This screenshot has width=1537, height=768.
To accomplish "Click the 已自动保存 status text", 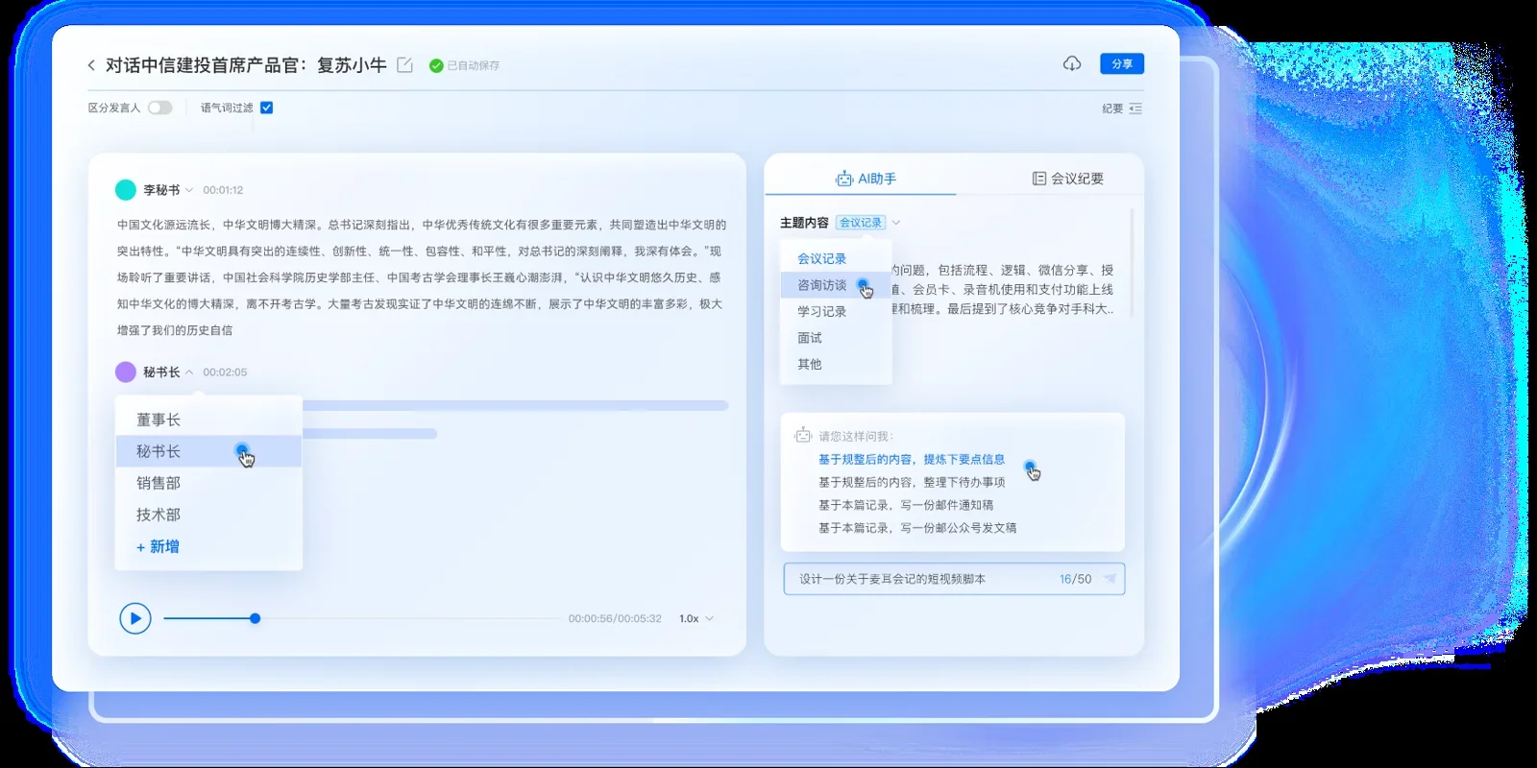I will pyautogui.click(x=473, y=65).
